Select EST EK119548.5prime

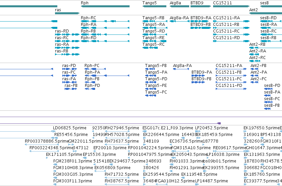click(199, 175)
